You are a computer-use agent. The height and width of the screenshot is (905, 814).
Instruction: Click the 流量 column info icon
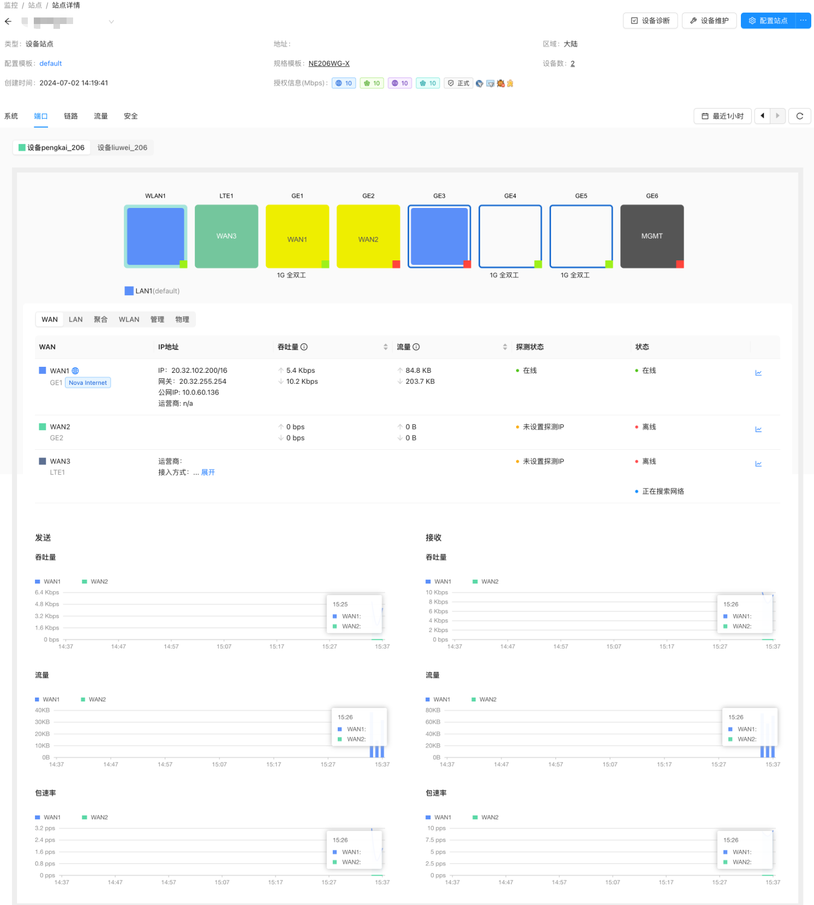[x=416, y=347]
